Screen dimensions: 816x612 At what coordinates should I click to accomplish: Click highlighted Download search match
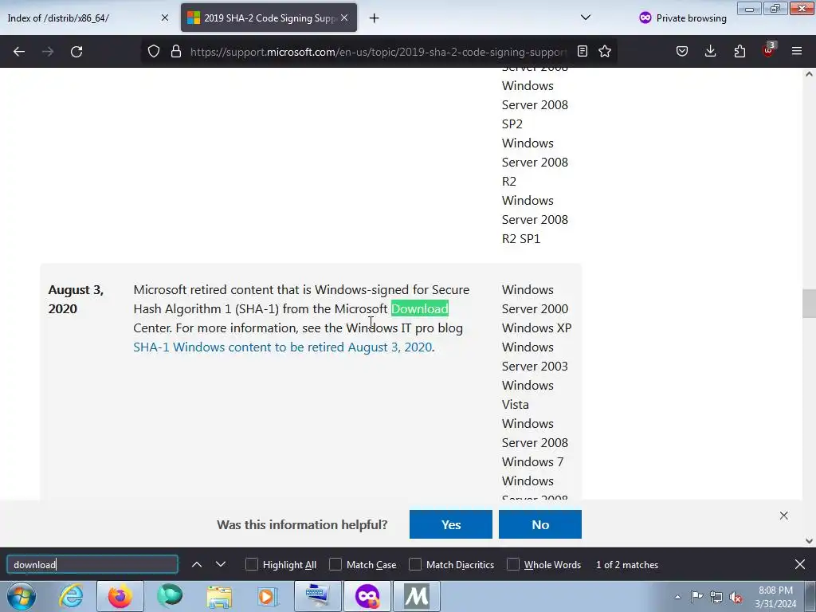coord(419,308)
